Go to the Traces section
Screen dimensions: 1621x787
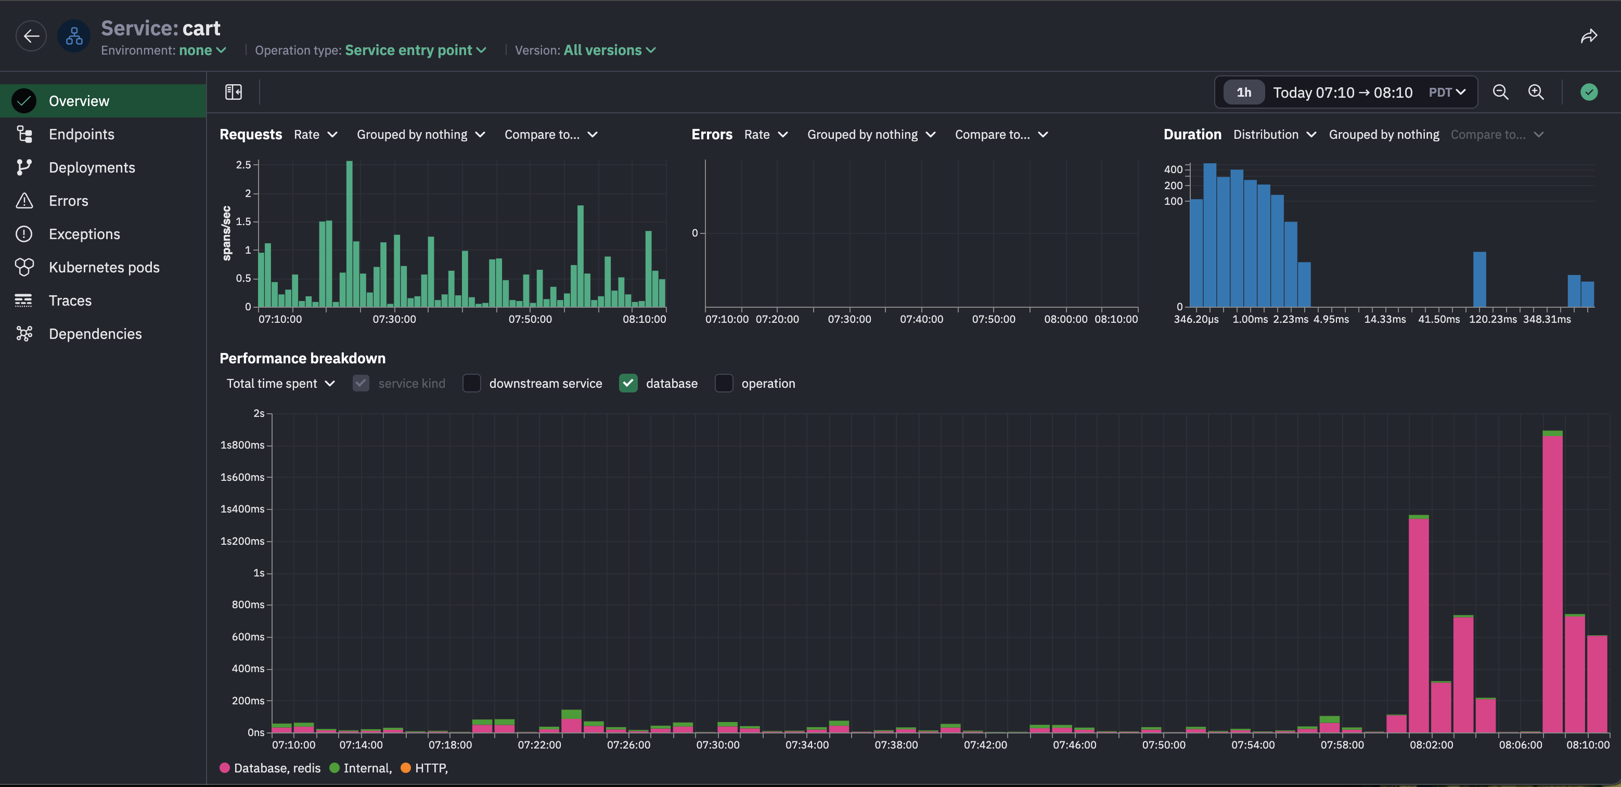pyautogui.click(x=70, y=300)
